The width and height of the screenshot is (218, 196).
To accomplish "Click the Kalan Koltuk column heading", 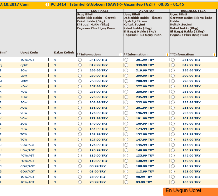I will tap(64, 52).
